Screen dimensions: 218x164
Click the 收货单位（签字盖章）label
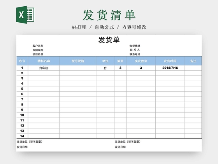pos(128,142)
